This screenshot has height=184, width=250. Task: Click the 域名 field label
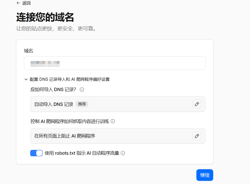click(x=28, y=51)
